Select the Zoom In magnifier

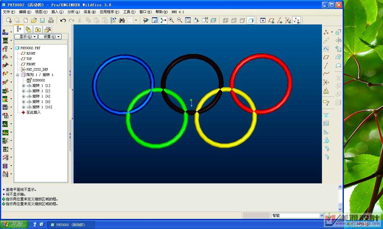171,20
